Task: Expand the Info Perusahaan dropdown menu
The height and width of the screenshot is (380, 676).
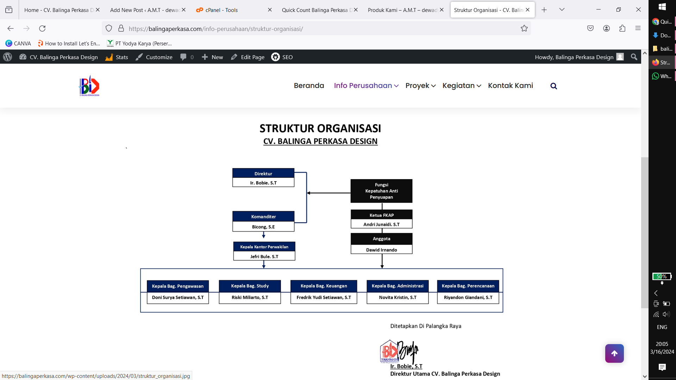Action: click(x=366, y=85)
